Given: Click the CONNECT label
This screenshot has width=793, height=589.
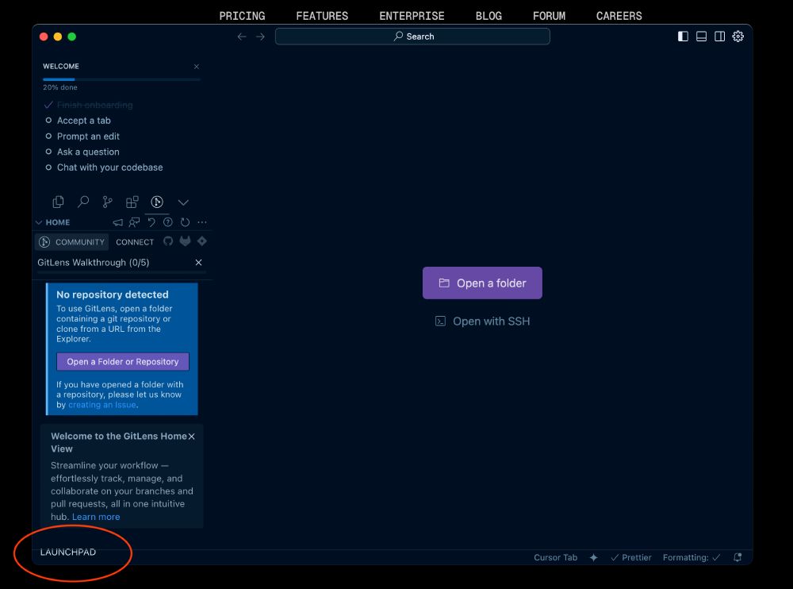Looking at the screenshot, I should point(135,242).
